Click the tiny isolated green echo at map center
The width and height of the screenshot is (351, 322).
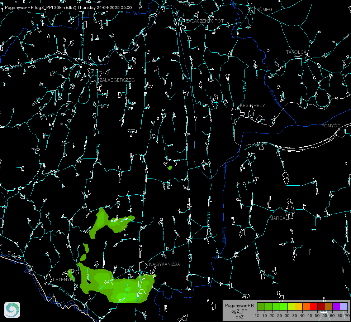[x=170, y=167]
